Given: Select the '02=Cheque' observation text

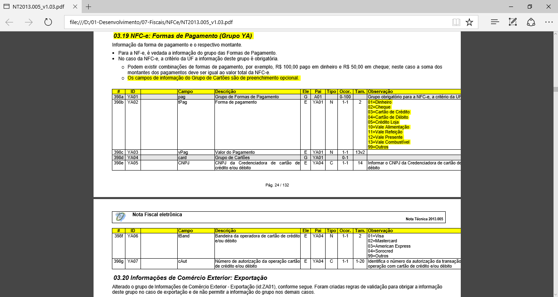Looking at the screenshot, I should click(x=379, y=107).
